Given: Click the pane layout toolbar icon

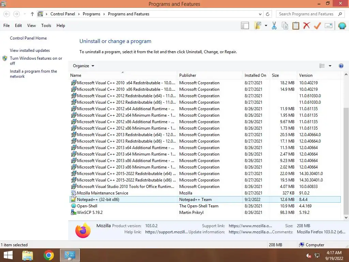Looking at the screenshot, I should [245, 26].
